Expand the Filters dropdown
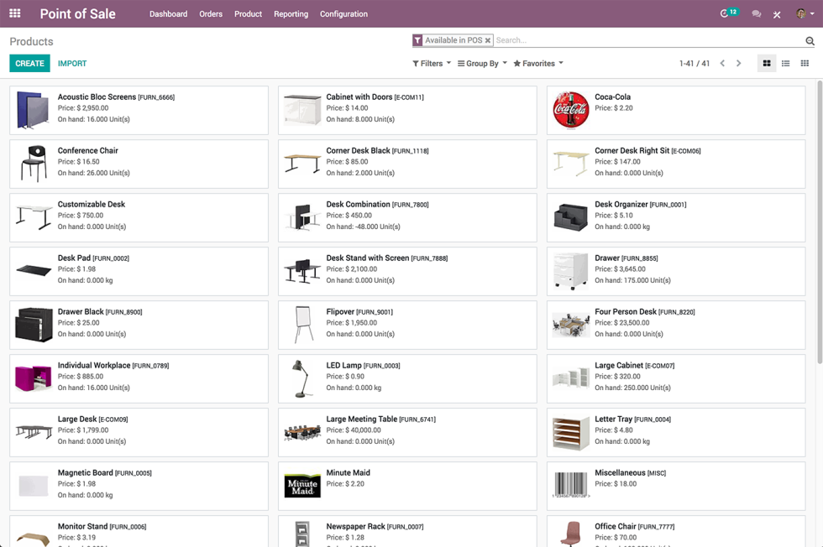The image size is (823, 547). 431,63
